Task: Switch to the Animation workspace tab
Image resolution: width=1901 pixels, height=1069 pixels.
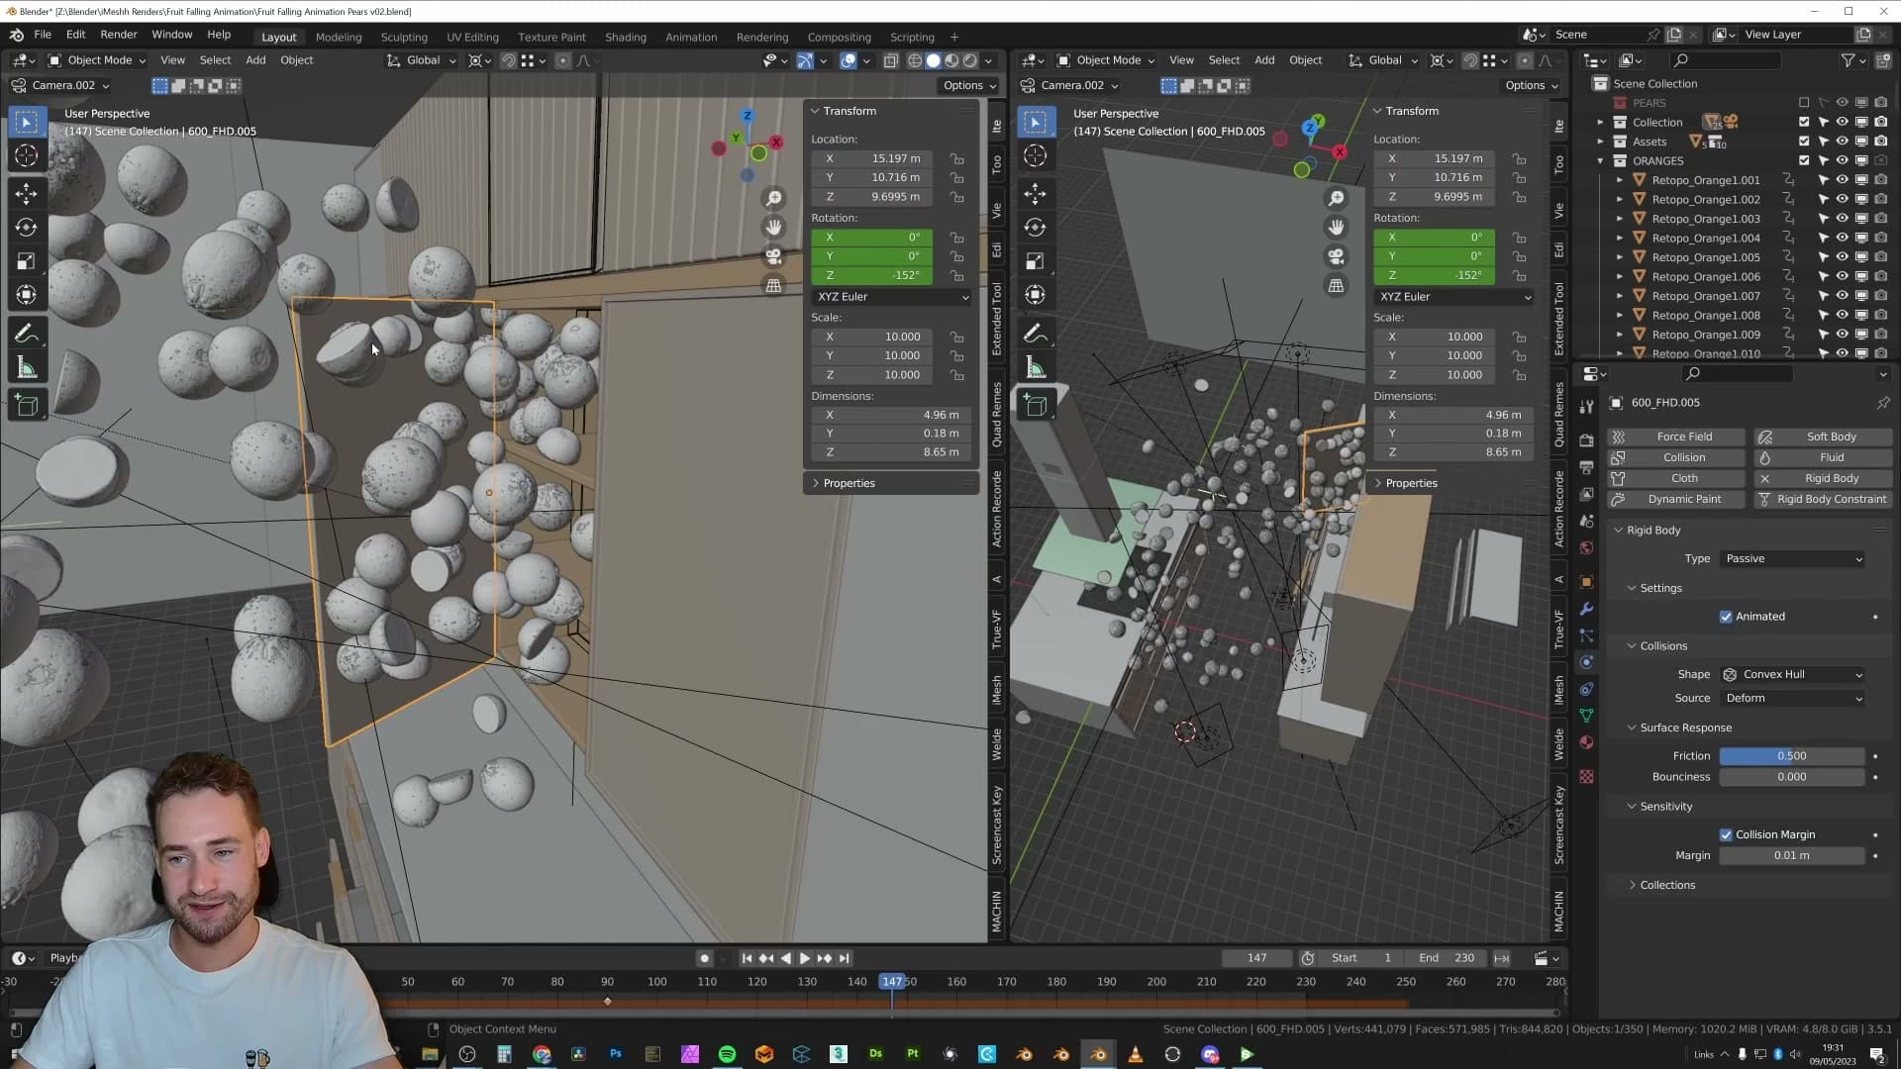Action: [x=691, y=37]
